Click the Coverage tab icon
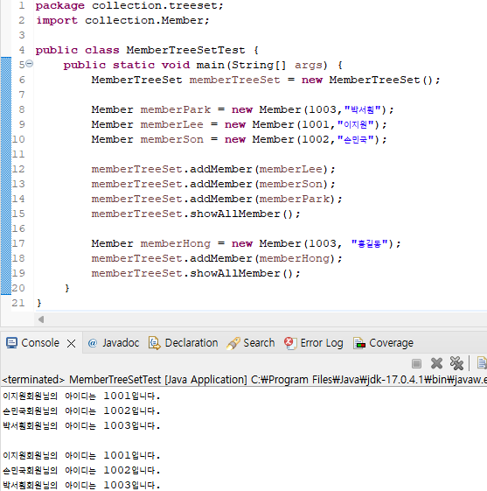This screenshot has height=491, width=487. pos(359,343)
